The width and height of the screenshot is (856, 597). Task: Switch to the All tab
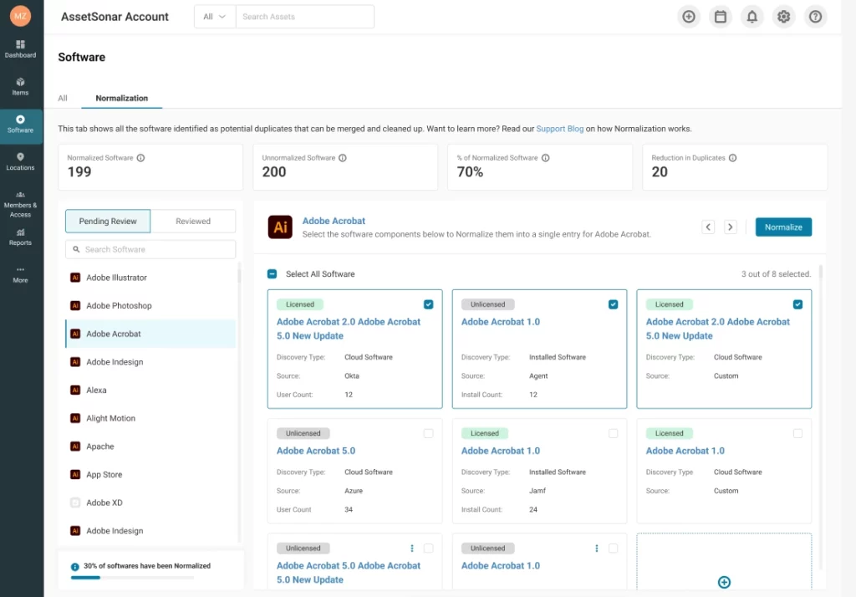(x=63, y=98)
